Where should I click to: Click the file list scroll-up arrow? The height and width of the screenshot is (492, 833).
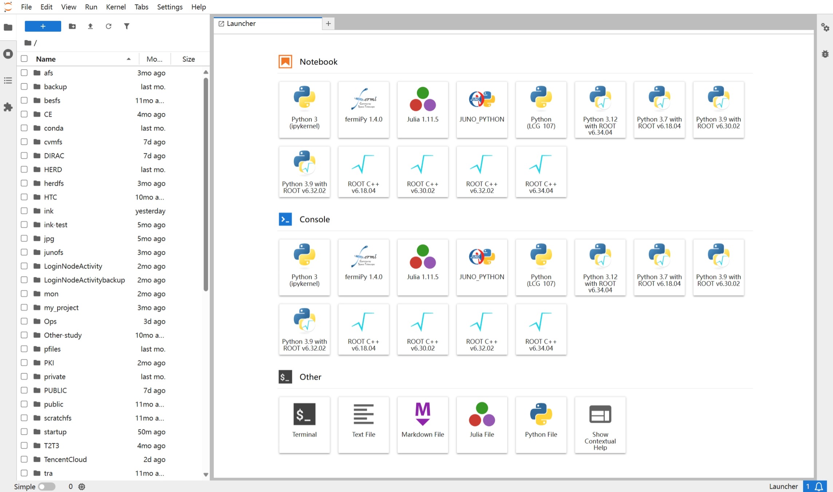pos(206,72)
